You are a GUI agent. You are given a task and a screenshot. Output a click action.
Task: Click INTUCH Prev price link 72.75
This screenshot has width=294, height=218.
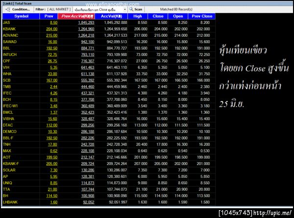(52, 55)
